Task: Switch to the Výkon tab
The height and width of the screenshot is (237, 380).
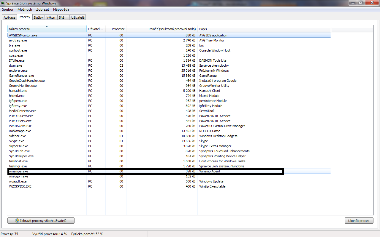Action: (x=51, y=17)
